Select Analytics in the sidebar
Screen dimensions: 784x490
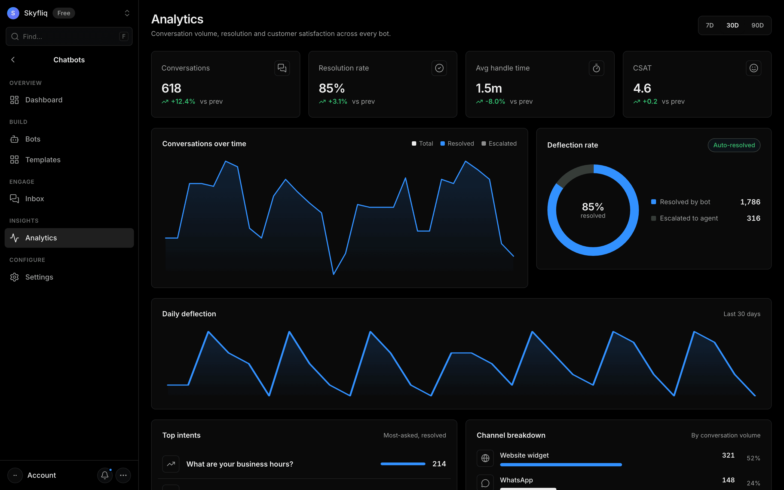pos(69,238)
